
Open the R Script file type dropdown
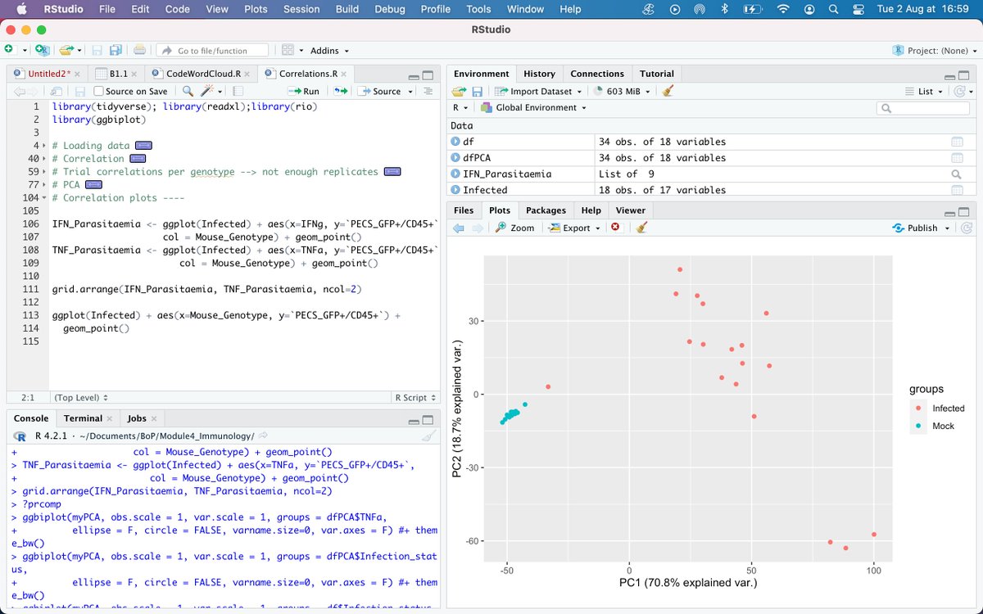(x=414, y=397)
